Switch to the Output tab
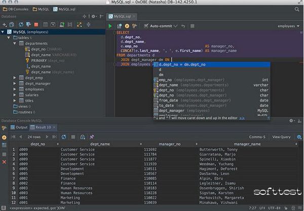 click(x=19, y=127)
